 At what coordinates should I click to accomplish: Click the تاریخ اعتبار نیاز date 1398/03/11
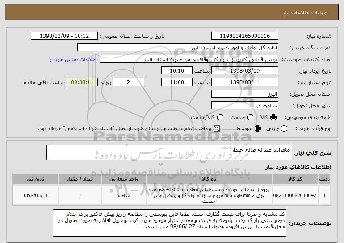[245, 82]
